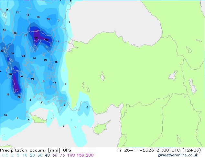Click the 7 precipitation value on the map
Viewport: 205px width, 158px height.
tap(59, 21)
